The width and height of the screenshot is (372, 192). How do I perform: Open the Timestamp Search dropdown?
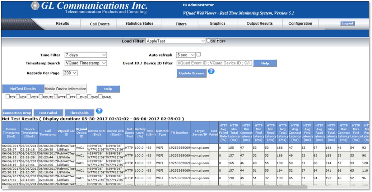click(86, 63)
